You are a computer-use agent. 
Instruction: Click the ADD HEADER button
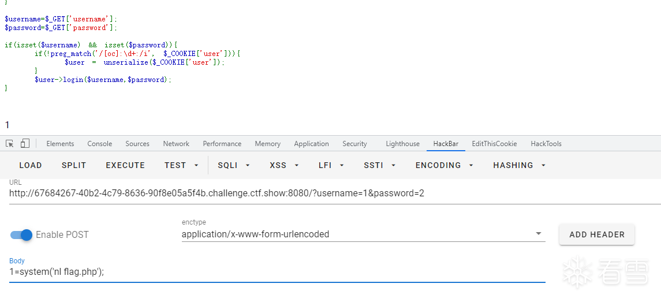tap(596, 234)
